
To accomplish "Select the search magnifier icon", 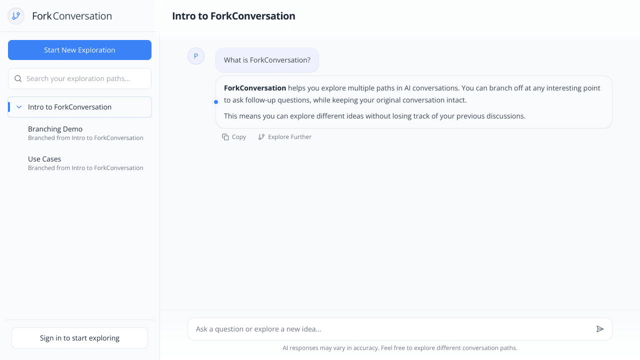I will pyautogui.click(x=18, y=78).
